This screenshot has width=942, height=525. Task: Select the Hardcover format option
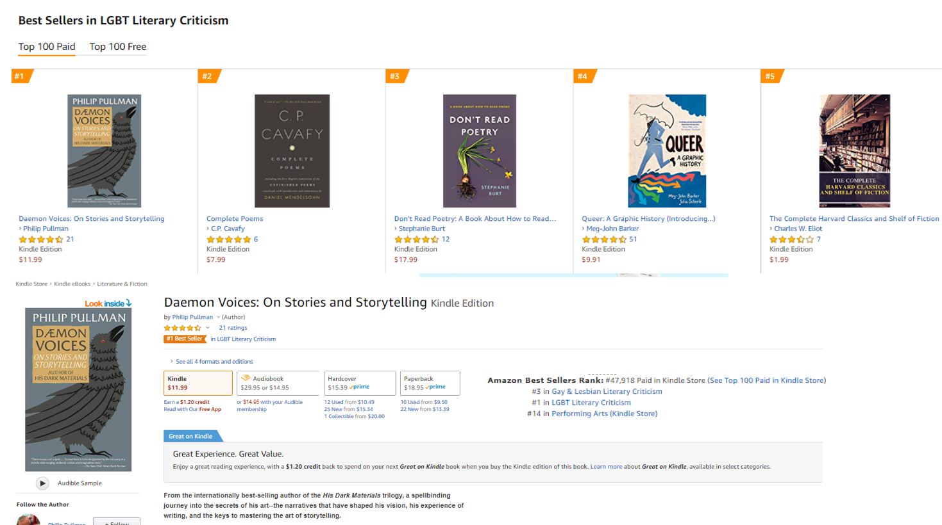pos(359,383)
